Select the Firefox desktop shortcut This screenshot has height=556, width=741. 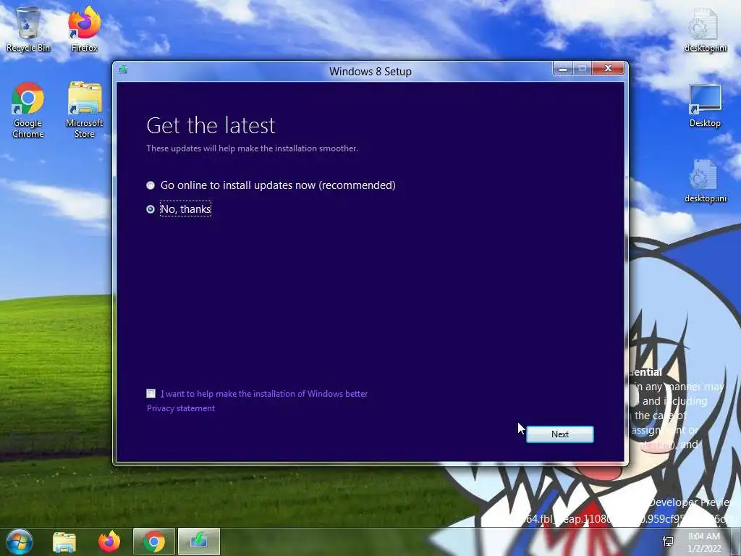[84, 29]
